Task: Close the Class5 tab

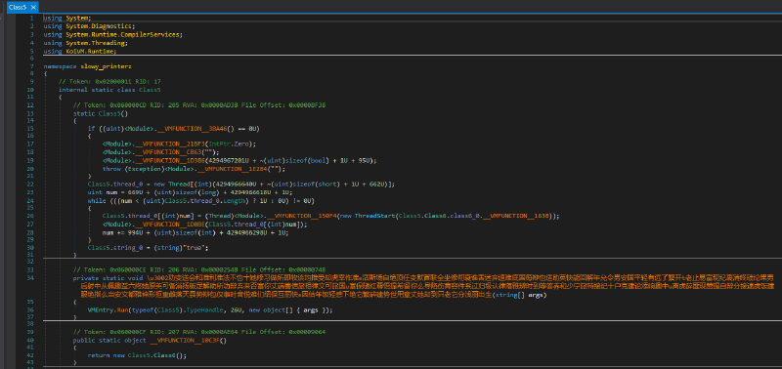Action: (33, 7)
